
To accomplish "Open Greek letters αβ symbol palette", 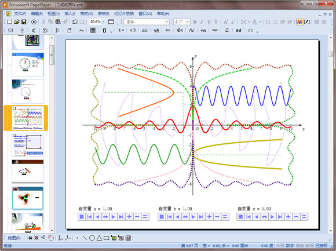I will click(x=133, y=30).
